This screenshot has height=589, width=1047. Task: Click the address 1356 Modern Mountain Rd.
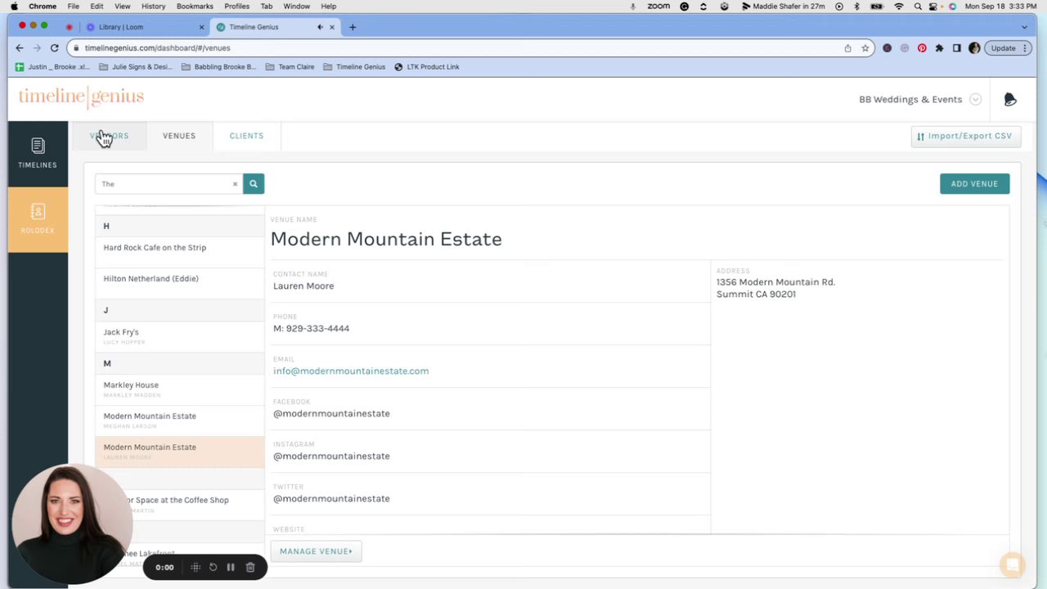click(x=775, y=282)
